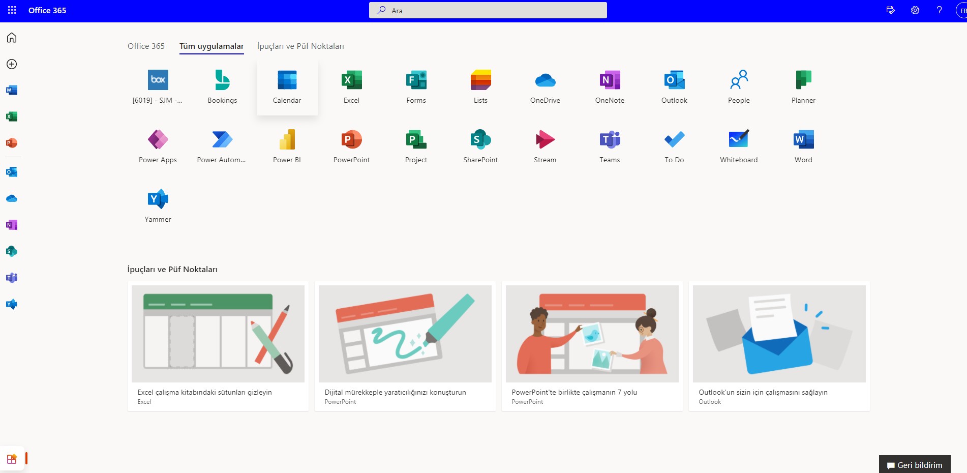
Task: Open the help question mark button
Action: click(x=939, y=10)
